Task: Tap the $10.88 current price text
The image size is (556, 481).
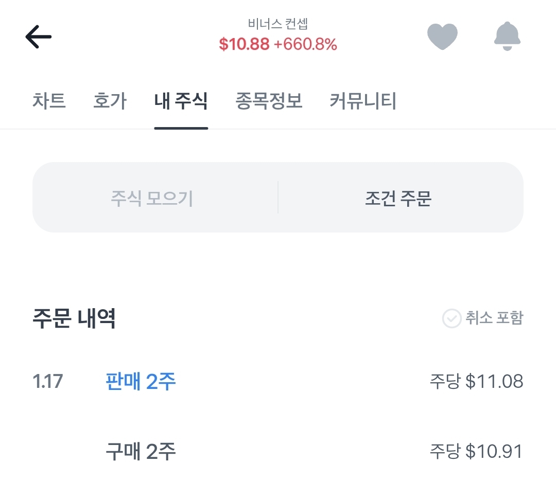Action: [x=244, y=44]
